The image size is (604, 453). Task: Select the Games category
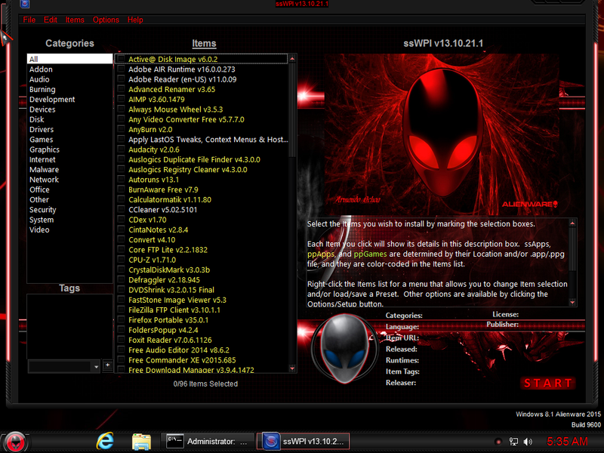tap(41, 140)
